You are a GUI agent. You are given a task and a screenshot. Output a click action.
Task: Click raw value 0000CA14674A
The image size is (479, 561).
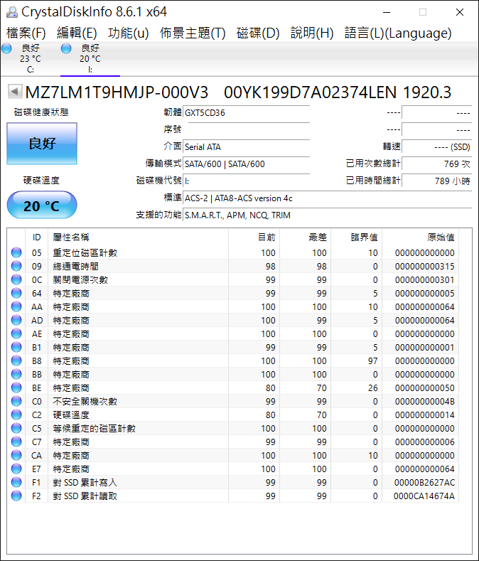424,496
